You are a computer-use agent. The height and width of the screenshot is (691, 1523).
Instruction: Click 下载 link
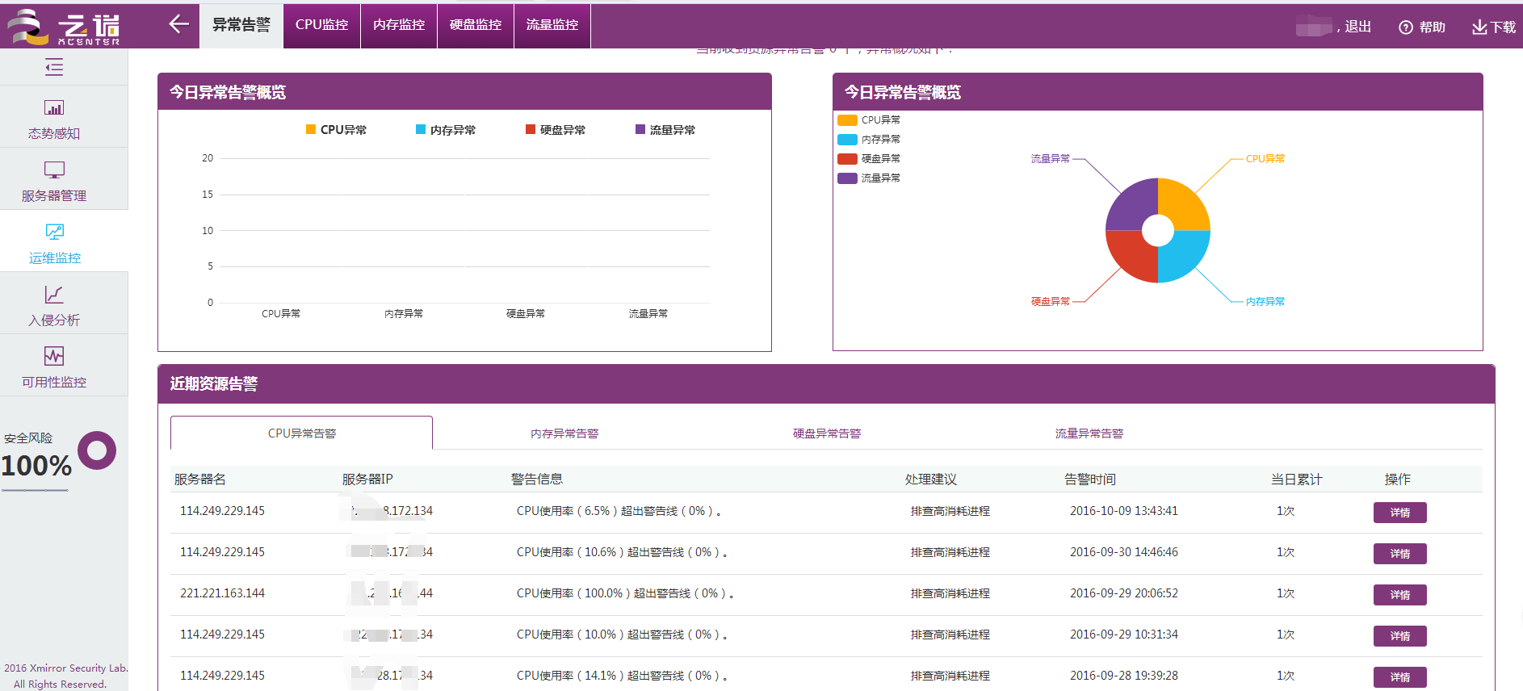click(x=1503, y=27)
